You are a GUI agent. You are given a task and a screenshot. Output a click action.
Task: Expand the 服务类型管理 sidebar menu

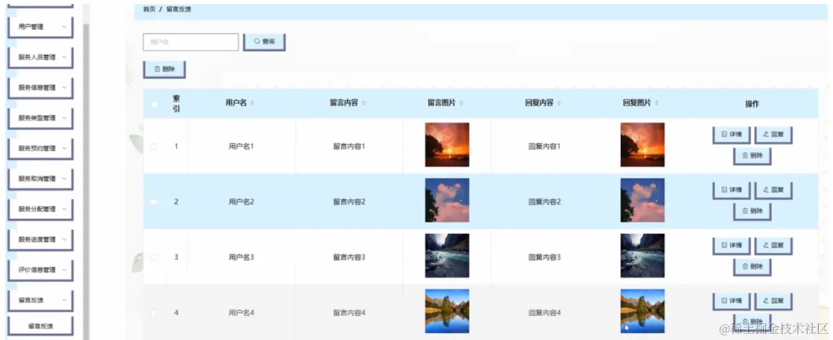[x=40, y=118]
